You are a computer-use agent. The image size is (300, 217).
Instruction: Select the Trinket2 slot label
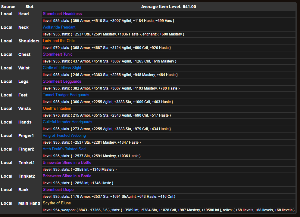[27, 176]
